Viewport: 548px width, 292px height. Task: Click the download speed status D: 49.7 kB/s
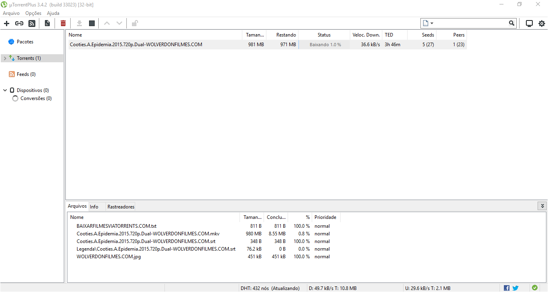(333, 288)
